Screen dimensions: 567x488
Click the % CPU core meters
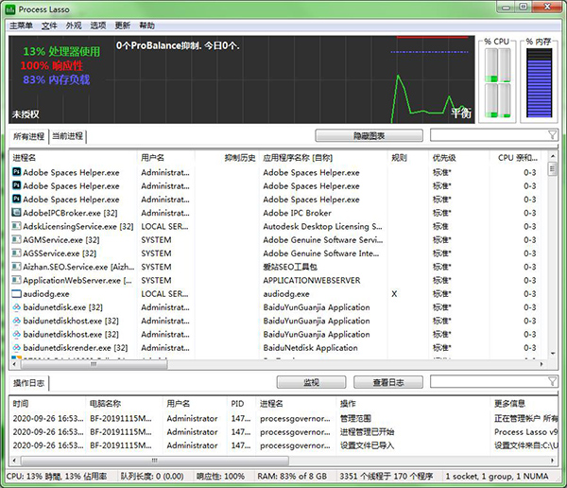point(498,82)
